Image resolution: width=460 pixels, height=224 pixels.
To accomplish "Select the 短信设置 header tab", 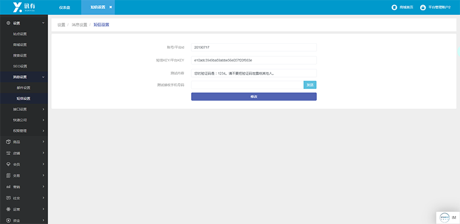I will coord(98,7).
